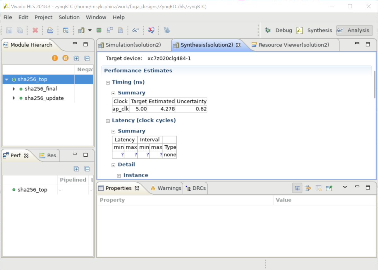Click the Property column header
The width and height of the screenshot is (378, 270).
click(185, 200)
